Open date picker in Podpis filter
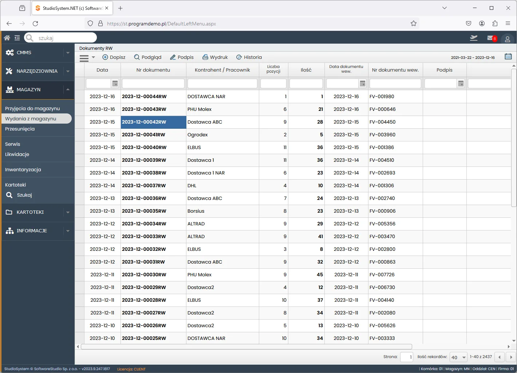Screen dimensions: 517x373 pos(461,84)
